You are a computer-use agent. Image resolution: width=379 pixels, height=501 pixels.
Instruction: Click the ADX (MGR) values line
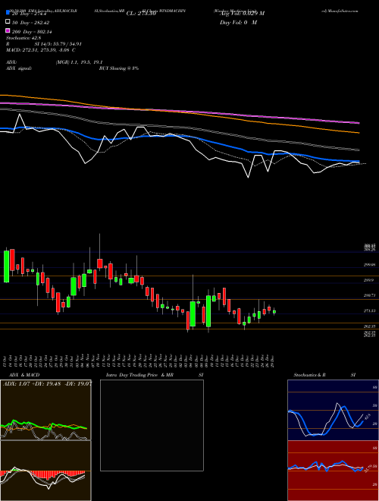(79, 62)
